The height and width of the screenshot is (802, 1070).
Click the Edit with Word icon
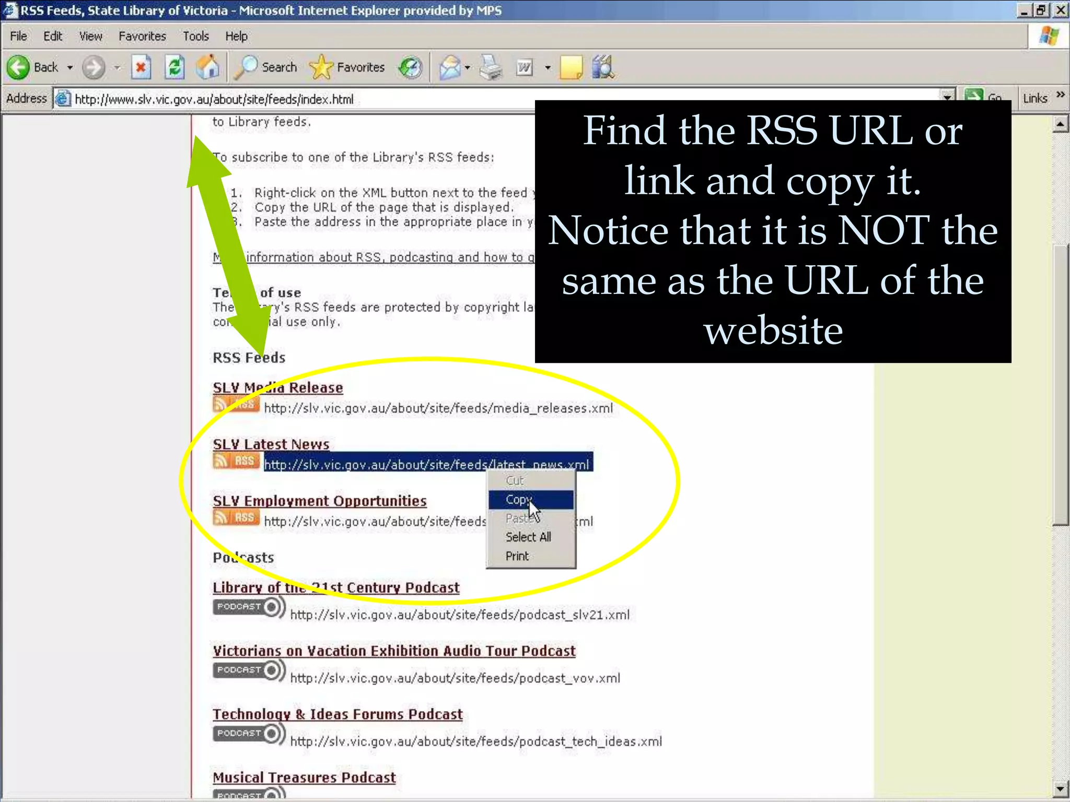pyautogui.click(x=525, y=67)
